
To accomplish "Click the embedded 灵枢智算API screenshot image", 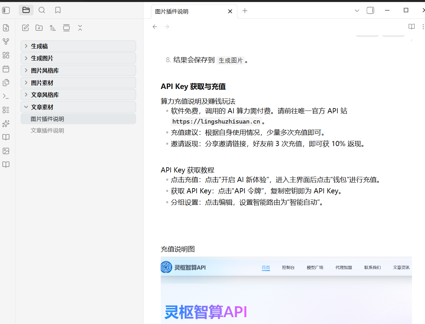I will (x=286, y=290).
